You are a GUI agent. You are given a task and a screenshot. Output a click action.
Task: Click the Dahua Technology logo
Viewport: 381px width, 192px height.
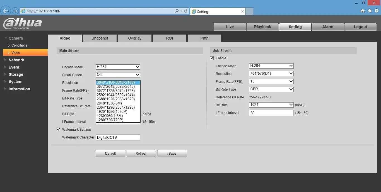point(22,24)
